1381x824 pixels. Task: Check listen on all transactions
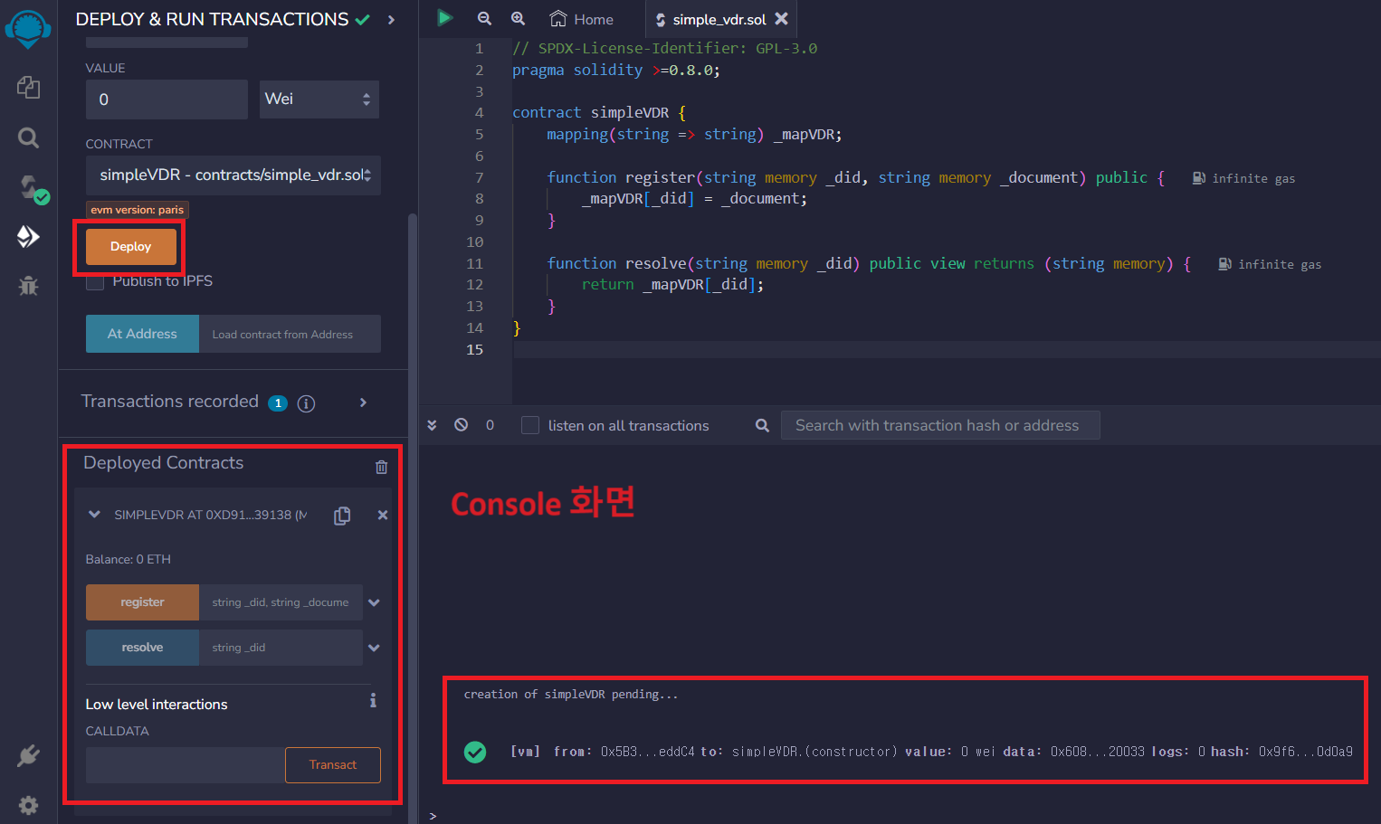(x=530, y=425)
